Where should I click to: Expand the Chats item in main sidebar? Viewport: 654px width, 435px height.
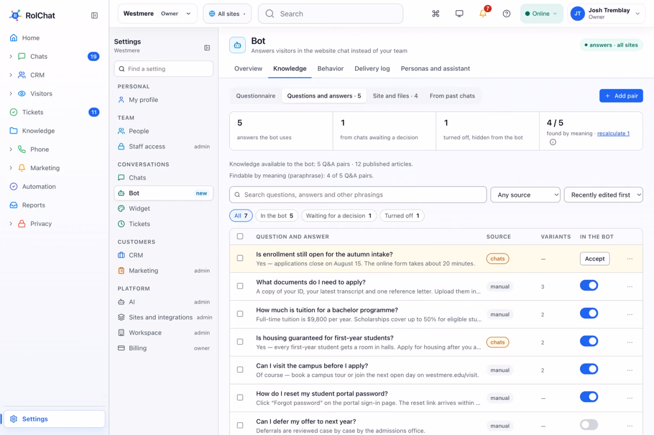coord(11,57)
